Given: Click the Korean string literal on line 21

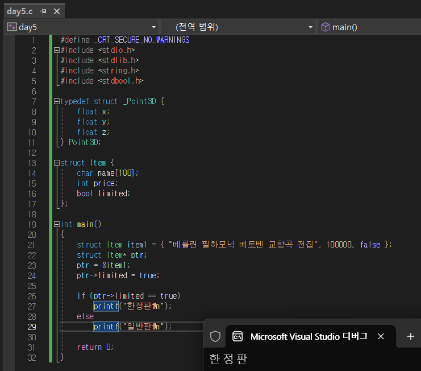Looking at the screenshot, I should [243, 245].
